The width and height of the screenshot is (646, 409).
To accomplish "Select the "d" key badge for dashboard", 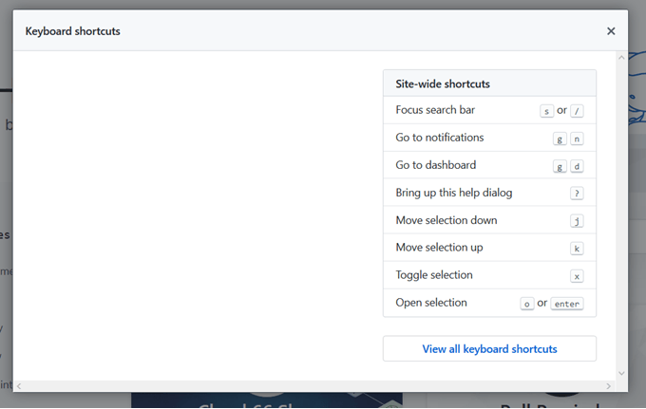I will 577,166.
